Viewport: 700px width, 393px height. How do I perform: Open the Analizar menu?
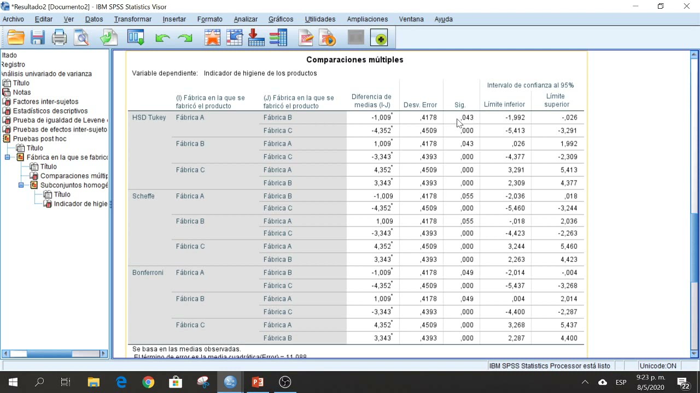(246, 19)
